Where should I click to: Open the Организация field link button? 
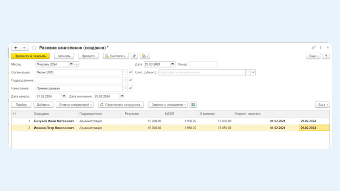click(130, 72)
